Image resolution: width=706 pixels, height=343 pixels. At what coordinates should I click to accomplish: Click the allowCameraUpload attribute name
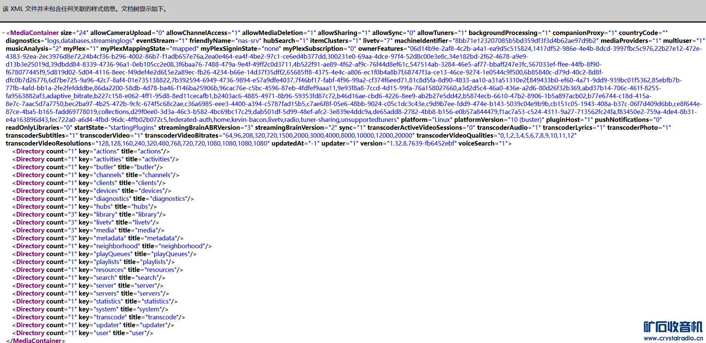pyautogui.click(x=120, y=33)
